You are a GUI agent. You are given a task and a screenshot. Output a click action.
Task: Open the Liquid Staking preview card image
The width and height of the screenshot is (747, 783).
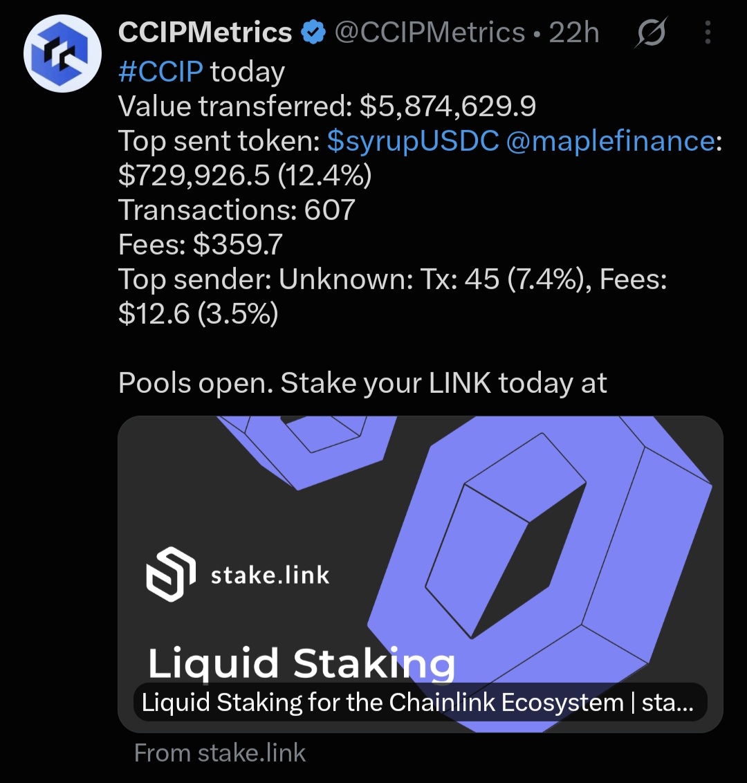pyautogui.click(x=421, y=574)
